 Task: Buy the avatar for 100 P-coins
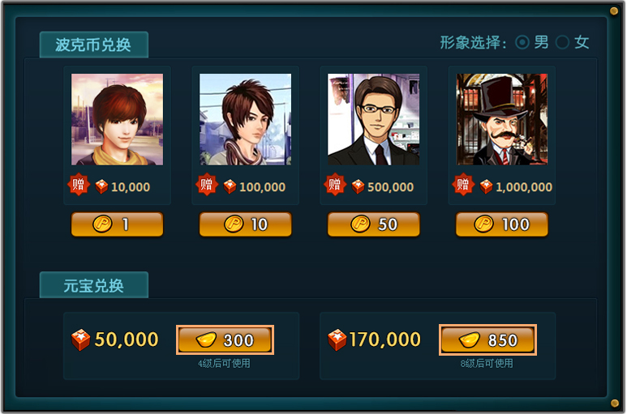coord(502,224)
